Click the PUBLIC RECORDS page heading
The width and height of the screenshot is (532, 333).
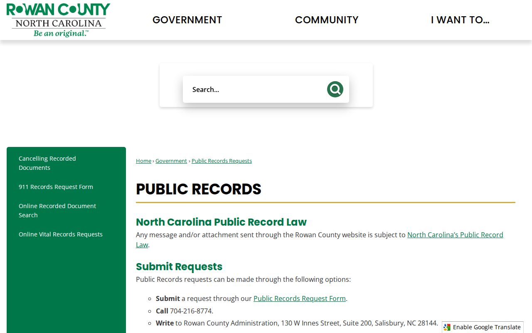[x=199, y=189]
